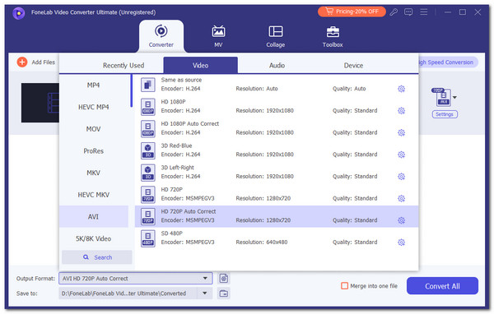Select MOV format
The image size is (494, 314).
pyautogui.click(x=94, y=129)
